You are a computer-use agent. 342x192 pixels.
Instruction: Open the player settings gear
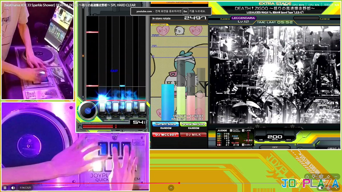tap(329, 188)
